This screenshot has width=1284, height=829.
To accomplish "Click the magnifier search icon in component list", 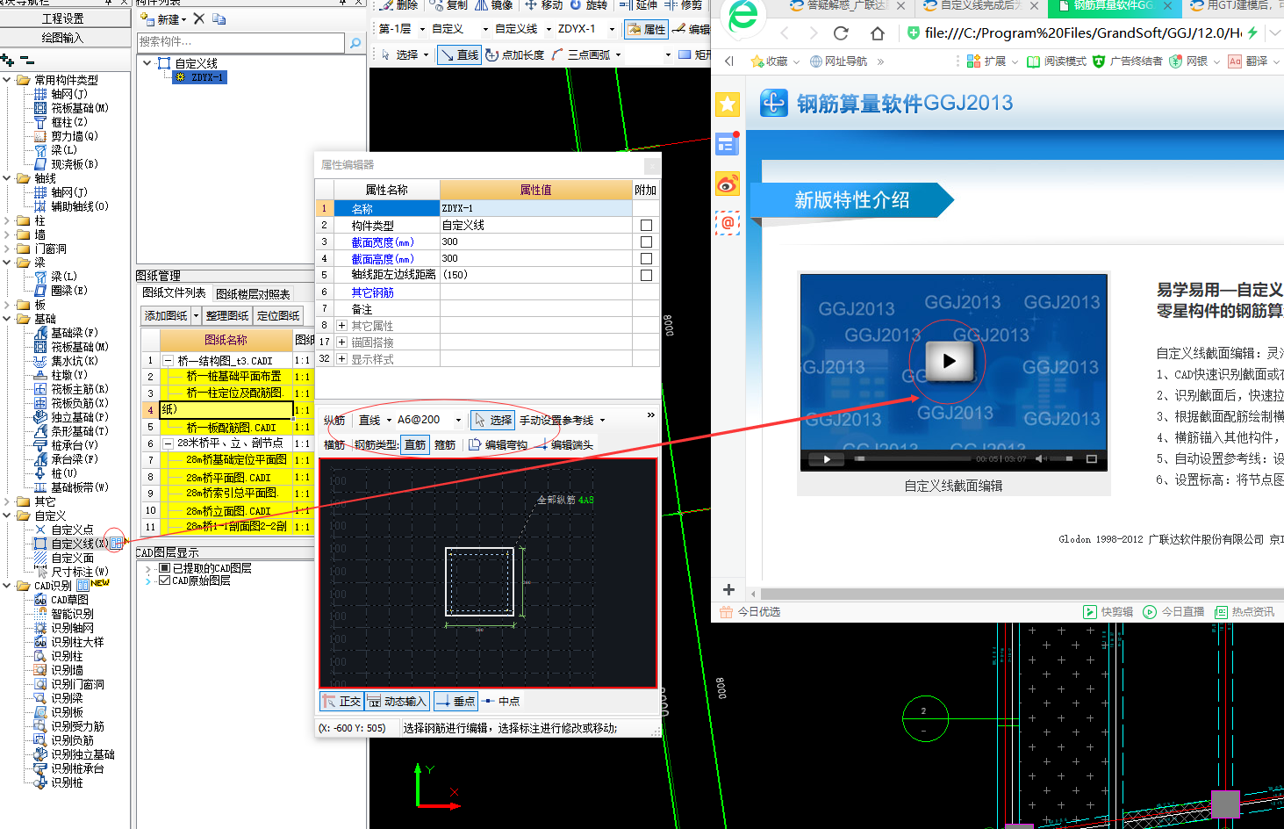I will pyautogui.click(x=355, y=42).
